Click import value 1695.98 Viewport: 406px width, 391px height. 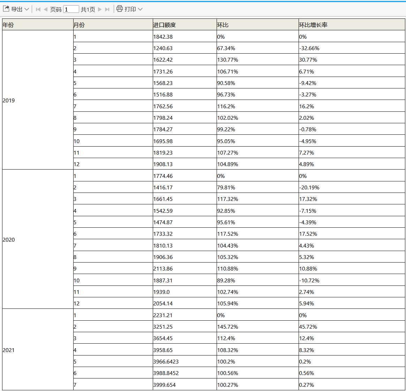pos(185,141)
